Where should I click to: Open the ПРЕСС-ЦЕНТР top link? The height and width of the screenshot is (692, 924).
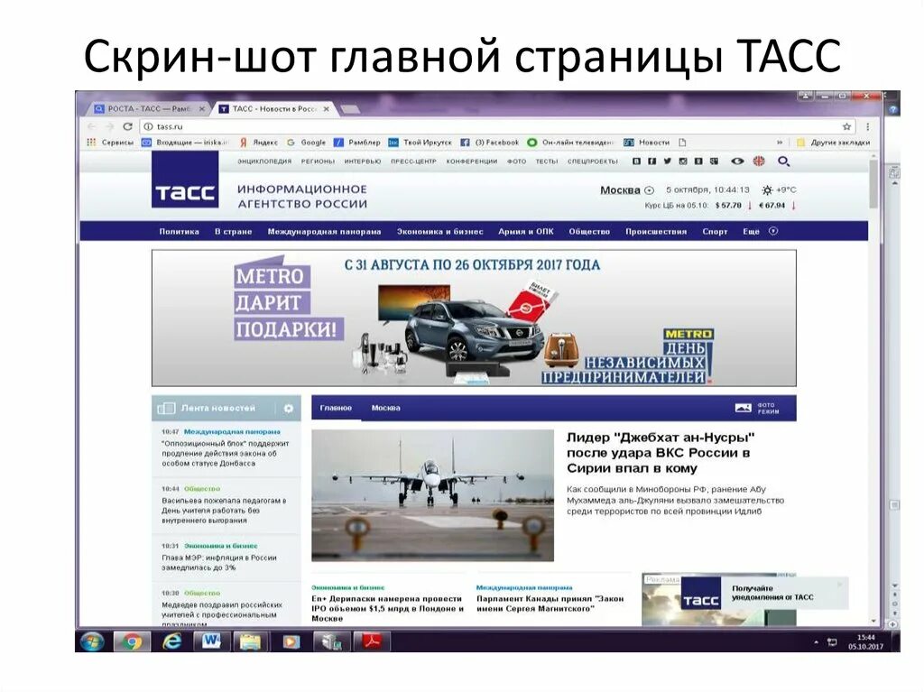click(x=413, y=161)
